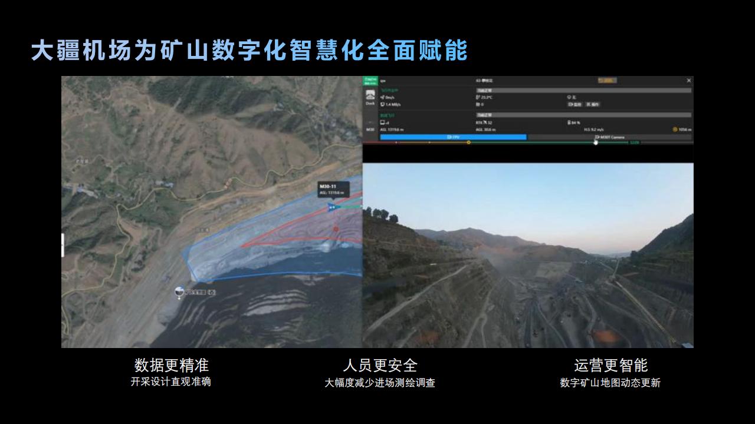Close the device status panel
Viewport: 755px width, 424px height.
[689, 80]
